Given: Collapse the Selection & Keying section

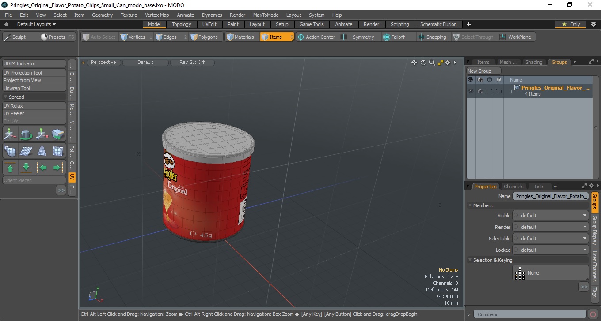Looking at the screenshot, I should (x=470, y=260).
